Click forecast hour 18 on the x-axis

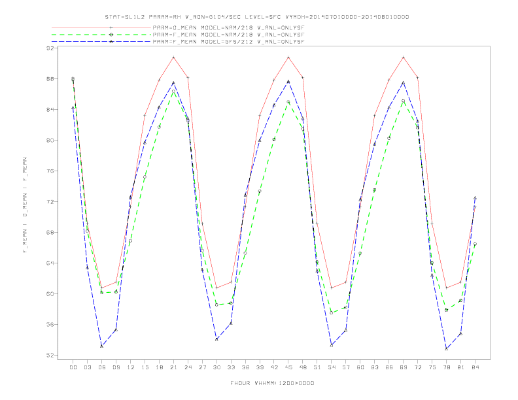tap(159, 367)
